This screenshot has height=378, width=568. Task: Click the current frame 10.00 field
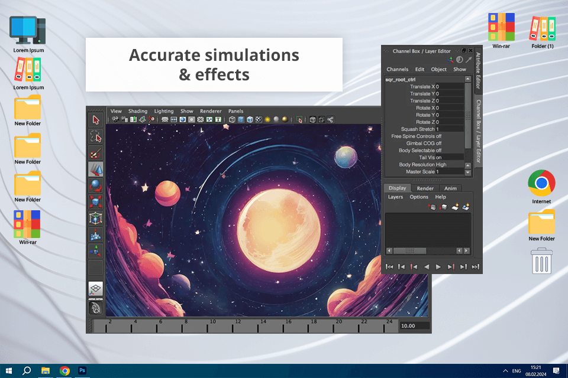(415, 326)
